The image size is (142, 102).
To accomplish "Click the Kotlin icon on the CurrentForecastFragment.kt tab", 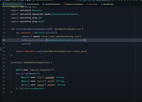I will (x=43, y=4).
